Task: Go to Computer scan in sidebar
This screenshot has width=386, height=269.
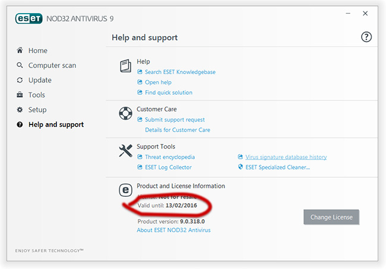Action: tap(52, 66)
